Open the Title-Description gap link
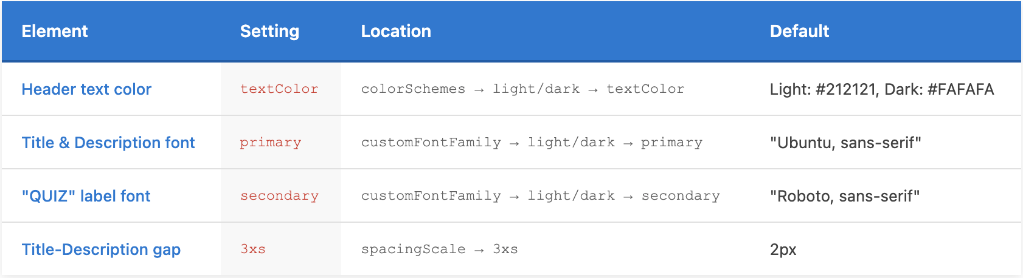The image size is (1023, 278). pos(101,249)
